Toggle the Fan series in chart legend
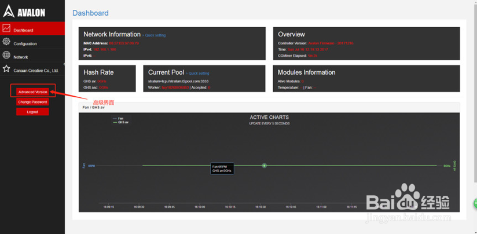The width and height of the screenshot is (477, 234). [118, 118]
